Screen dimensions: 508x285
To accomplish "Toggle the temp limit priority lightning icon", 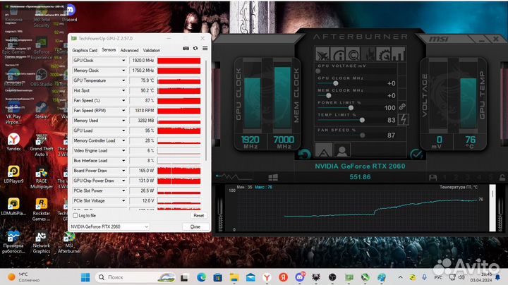I will pyautogui.click(x=403, y=120).
